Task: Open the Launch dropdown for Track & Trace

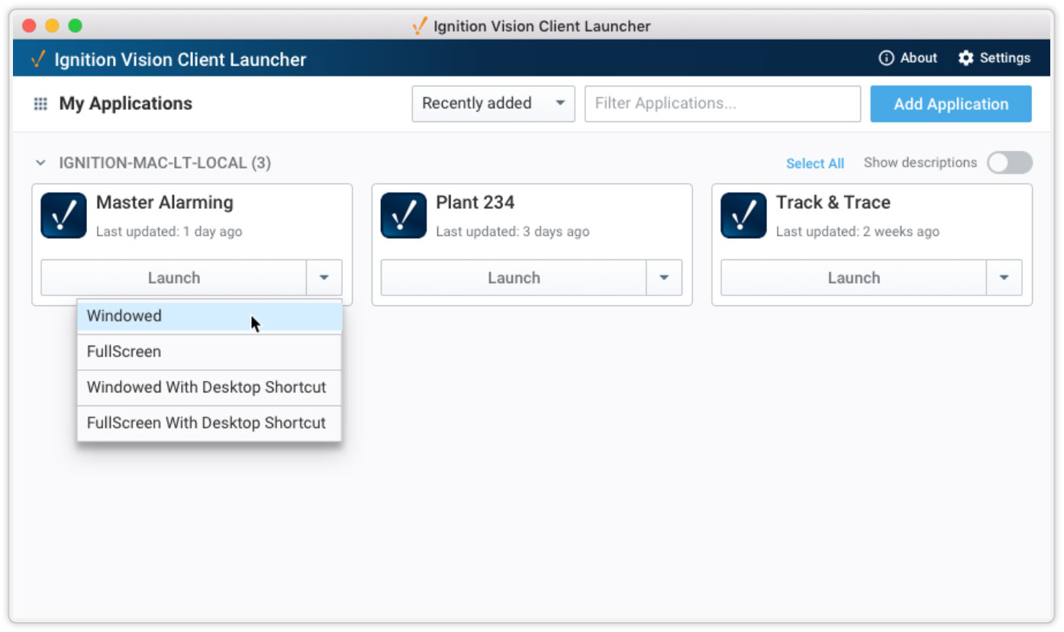Action: point(1004,278)
